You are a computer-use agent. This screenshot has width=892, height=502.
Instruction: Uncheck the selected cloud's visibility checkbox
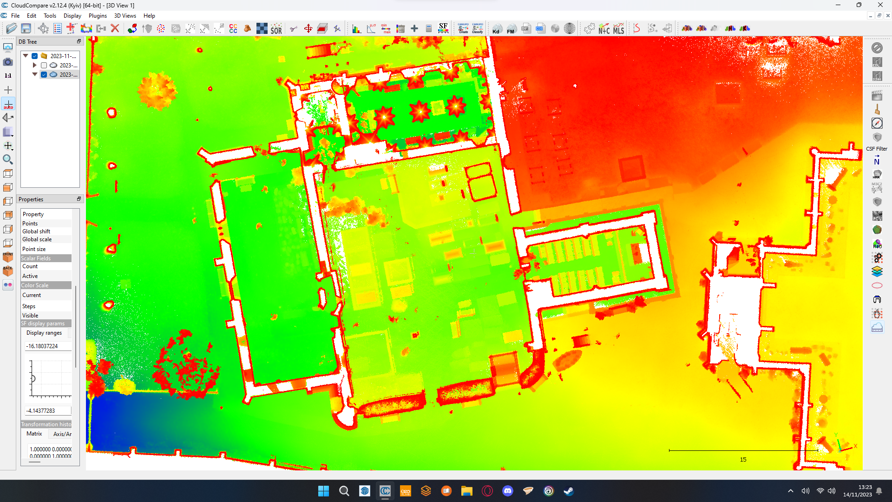click(44, 75)
